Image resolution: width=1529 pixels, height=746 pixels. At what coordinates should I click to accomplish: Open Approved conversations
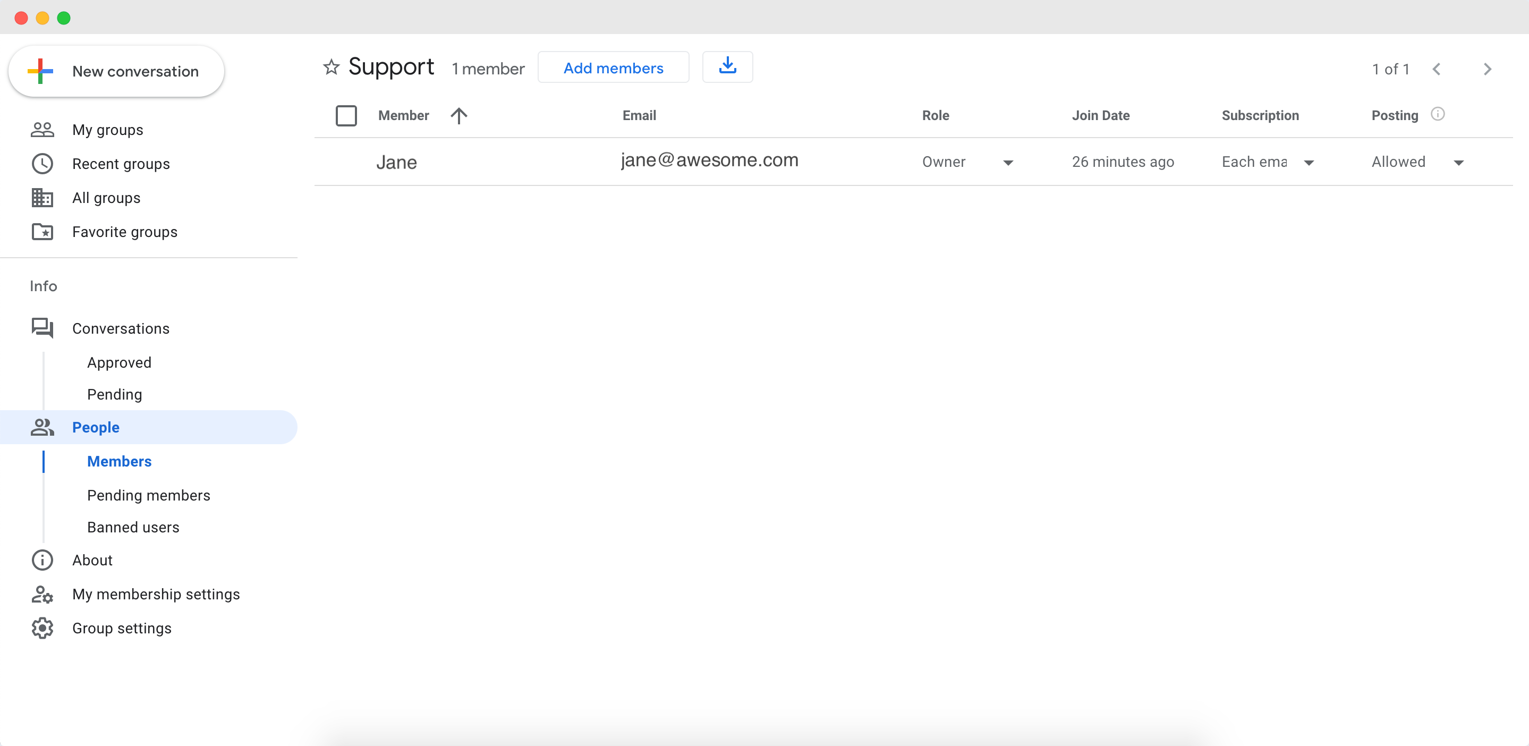click(120, 362)
